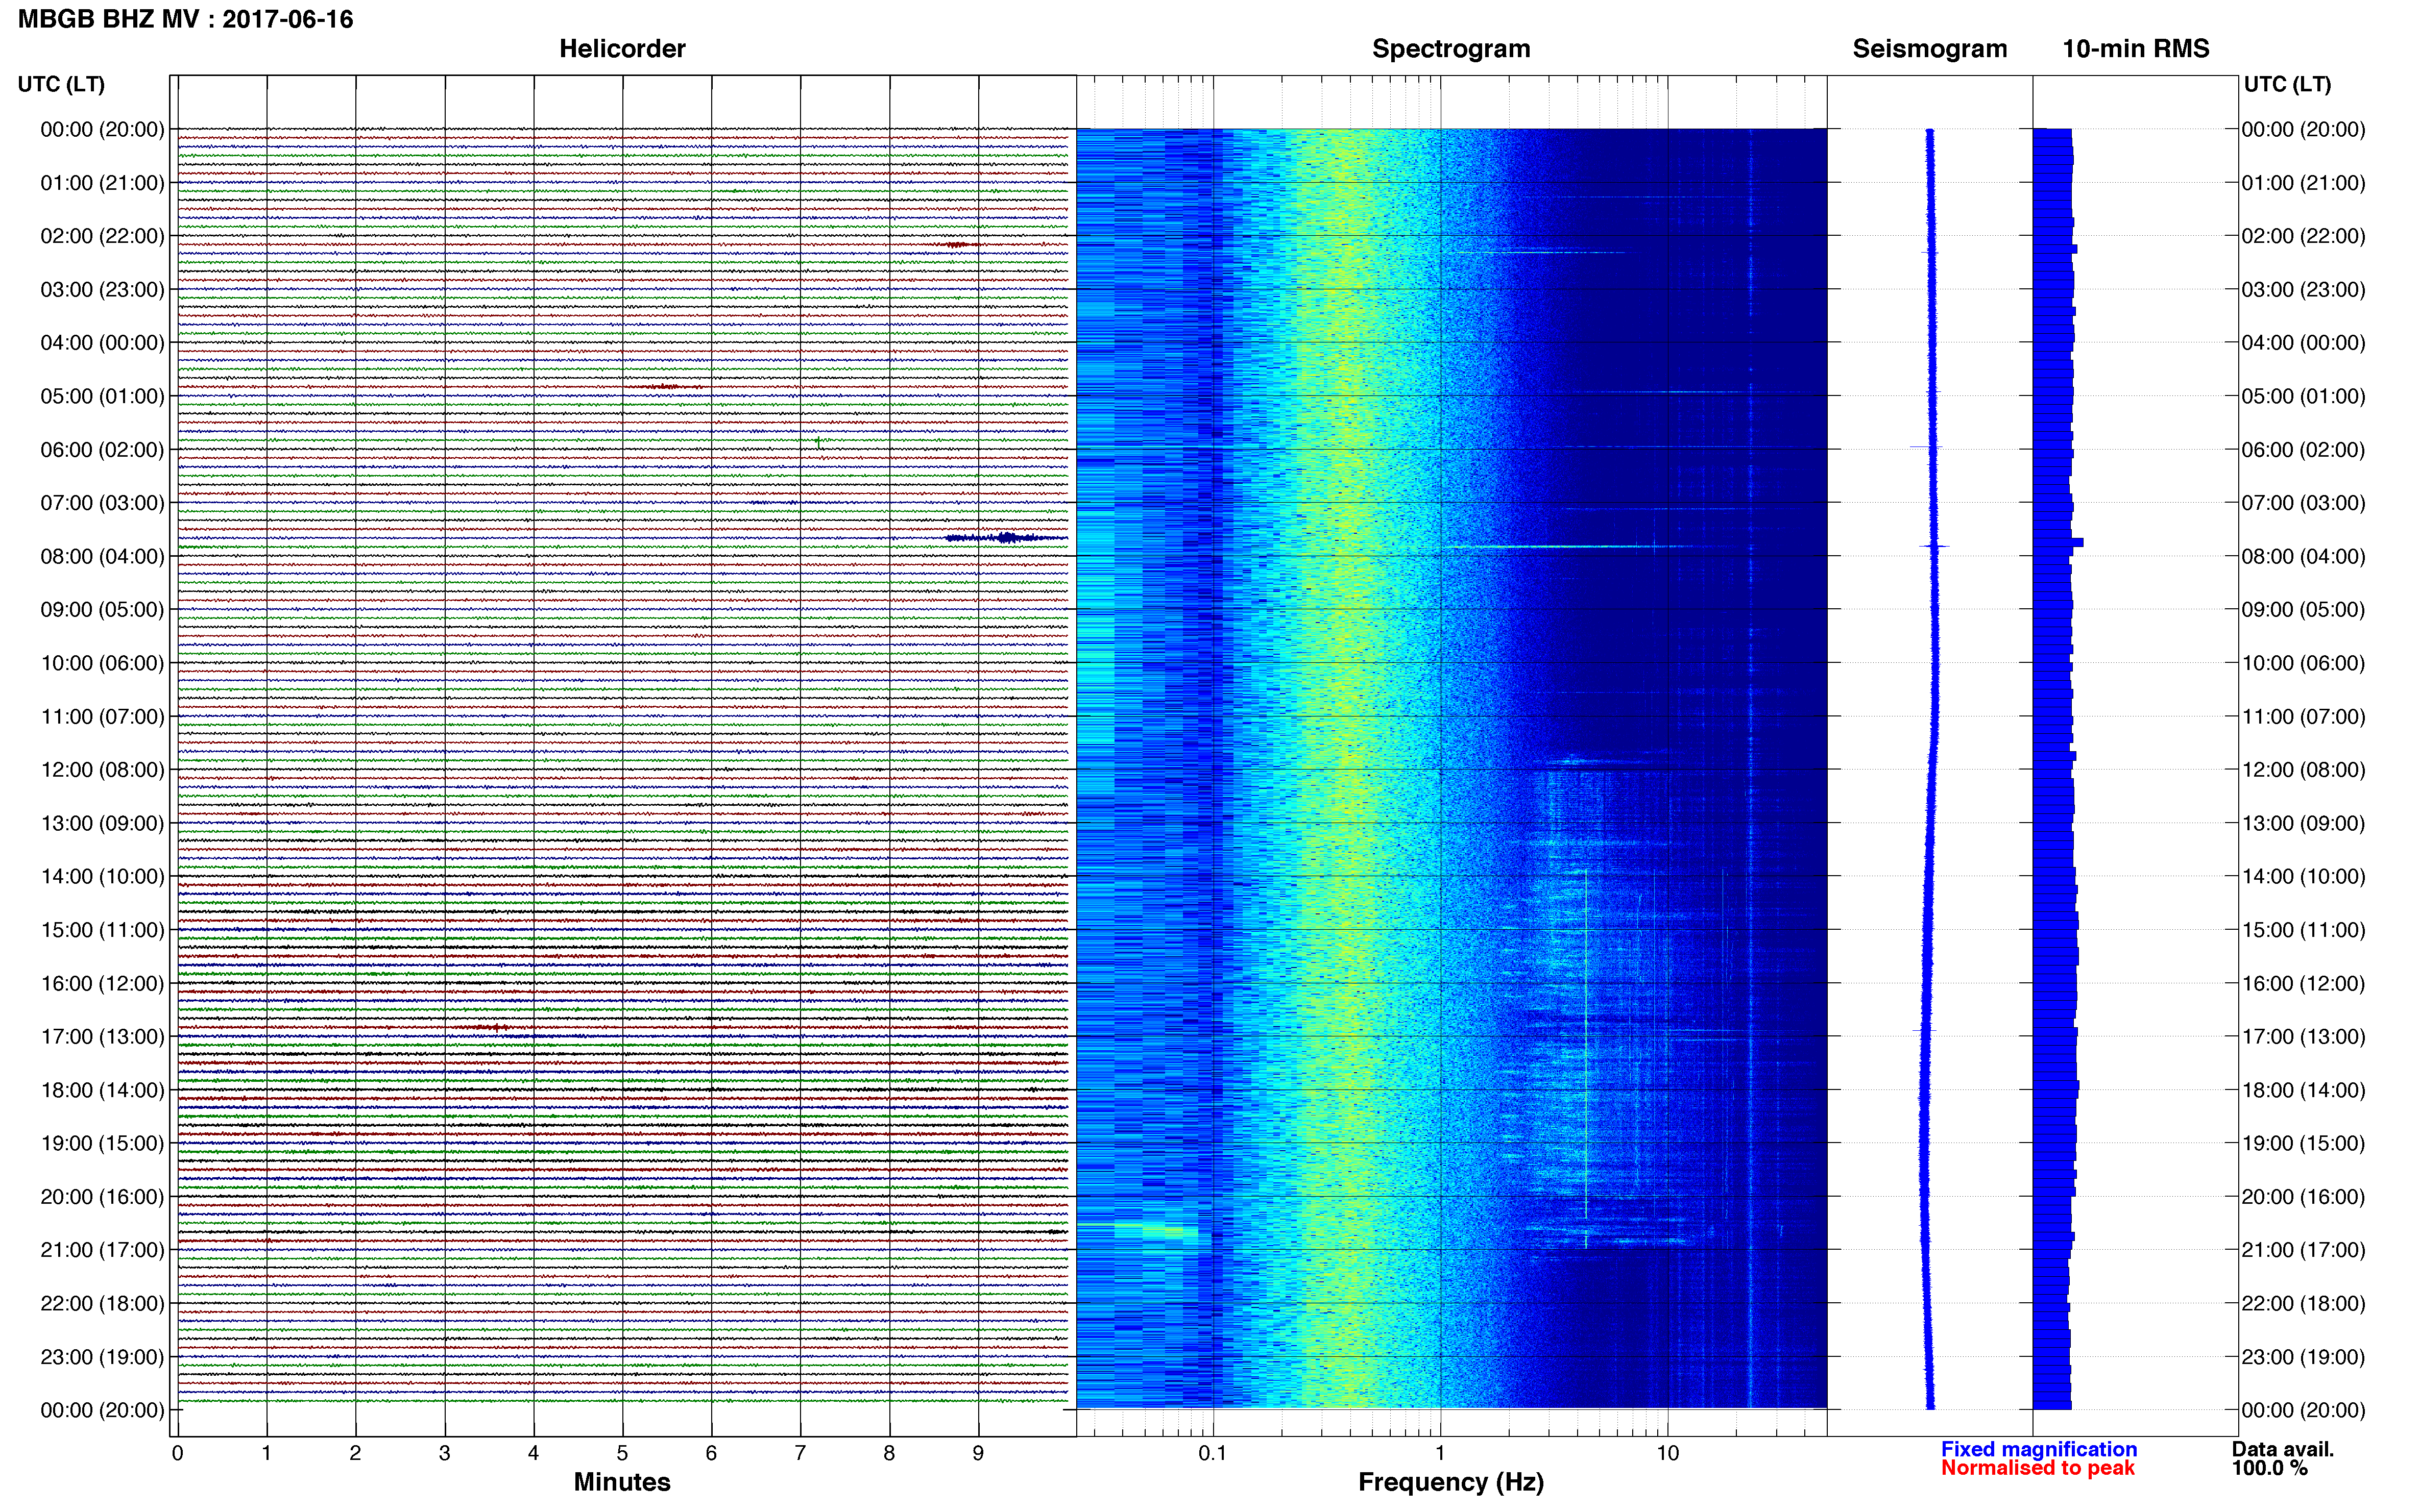Click the '07:00 (03:00)' label on the left axis
2420x1512 pixels.
[x=102, y=503]
